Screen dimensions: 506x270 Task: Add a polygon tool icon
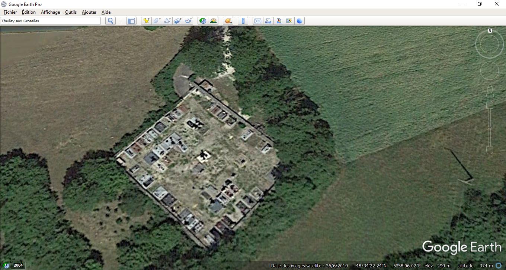[x=157, y=21]
